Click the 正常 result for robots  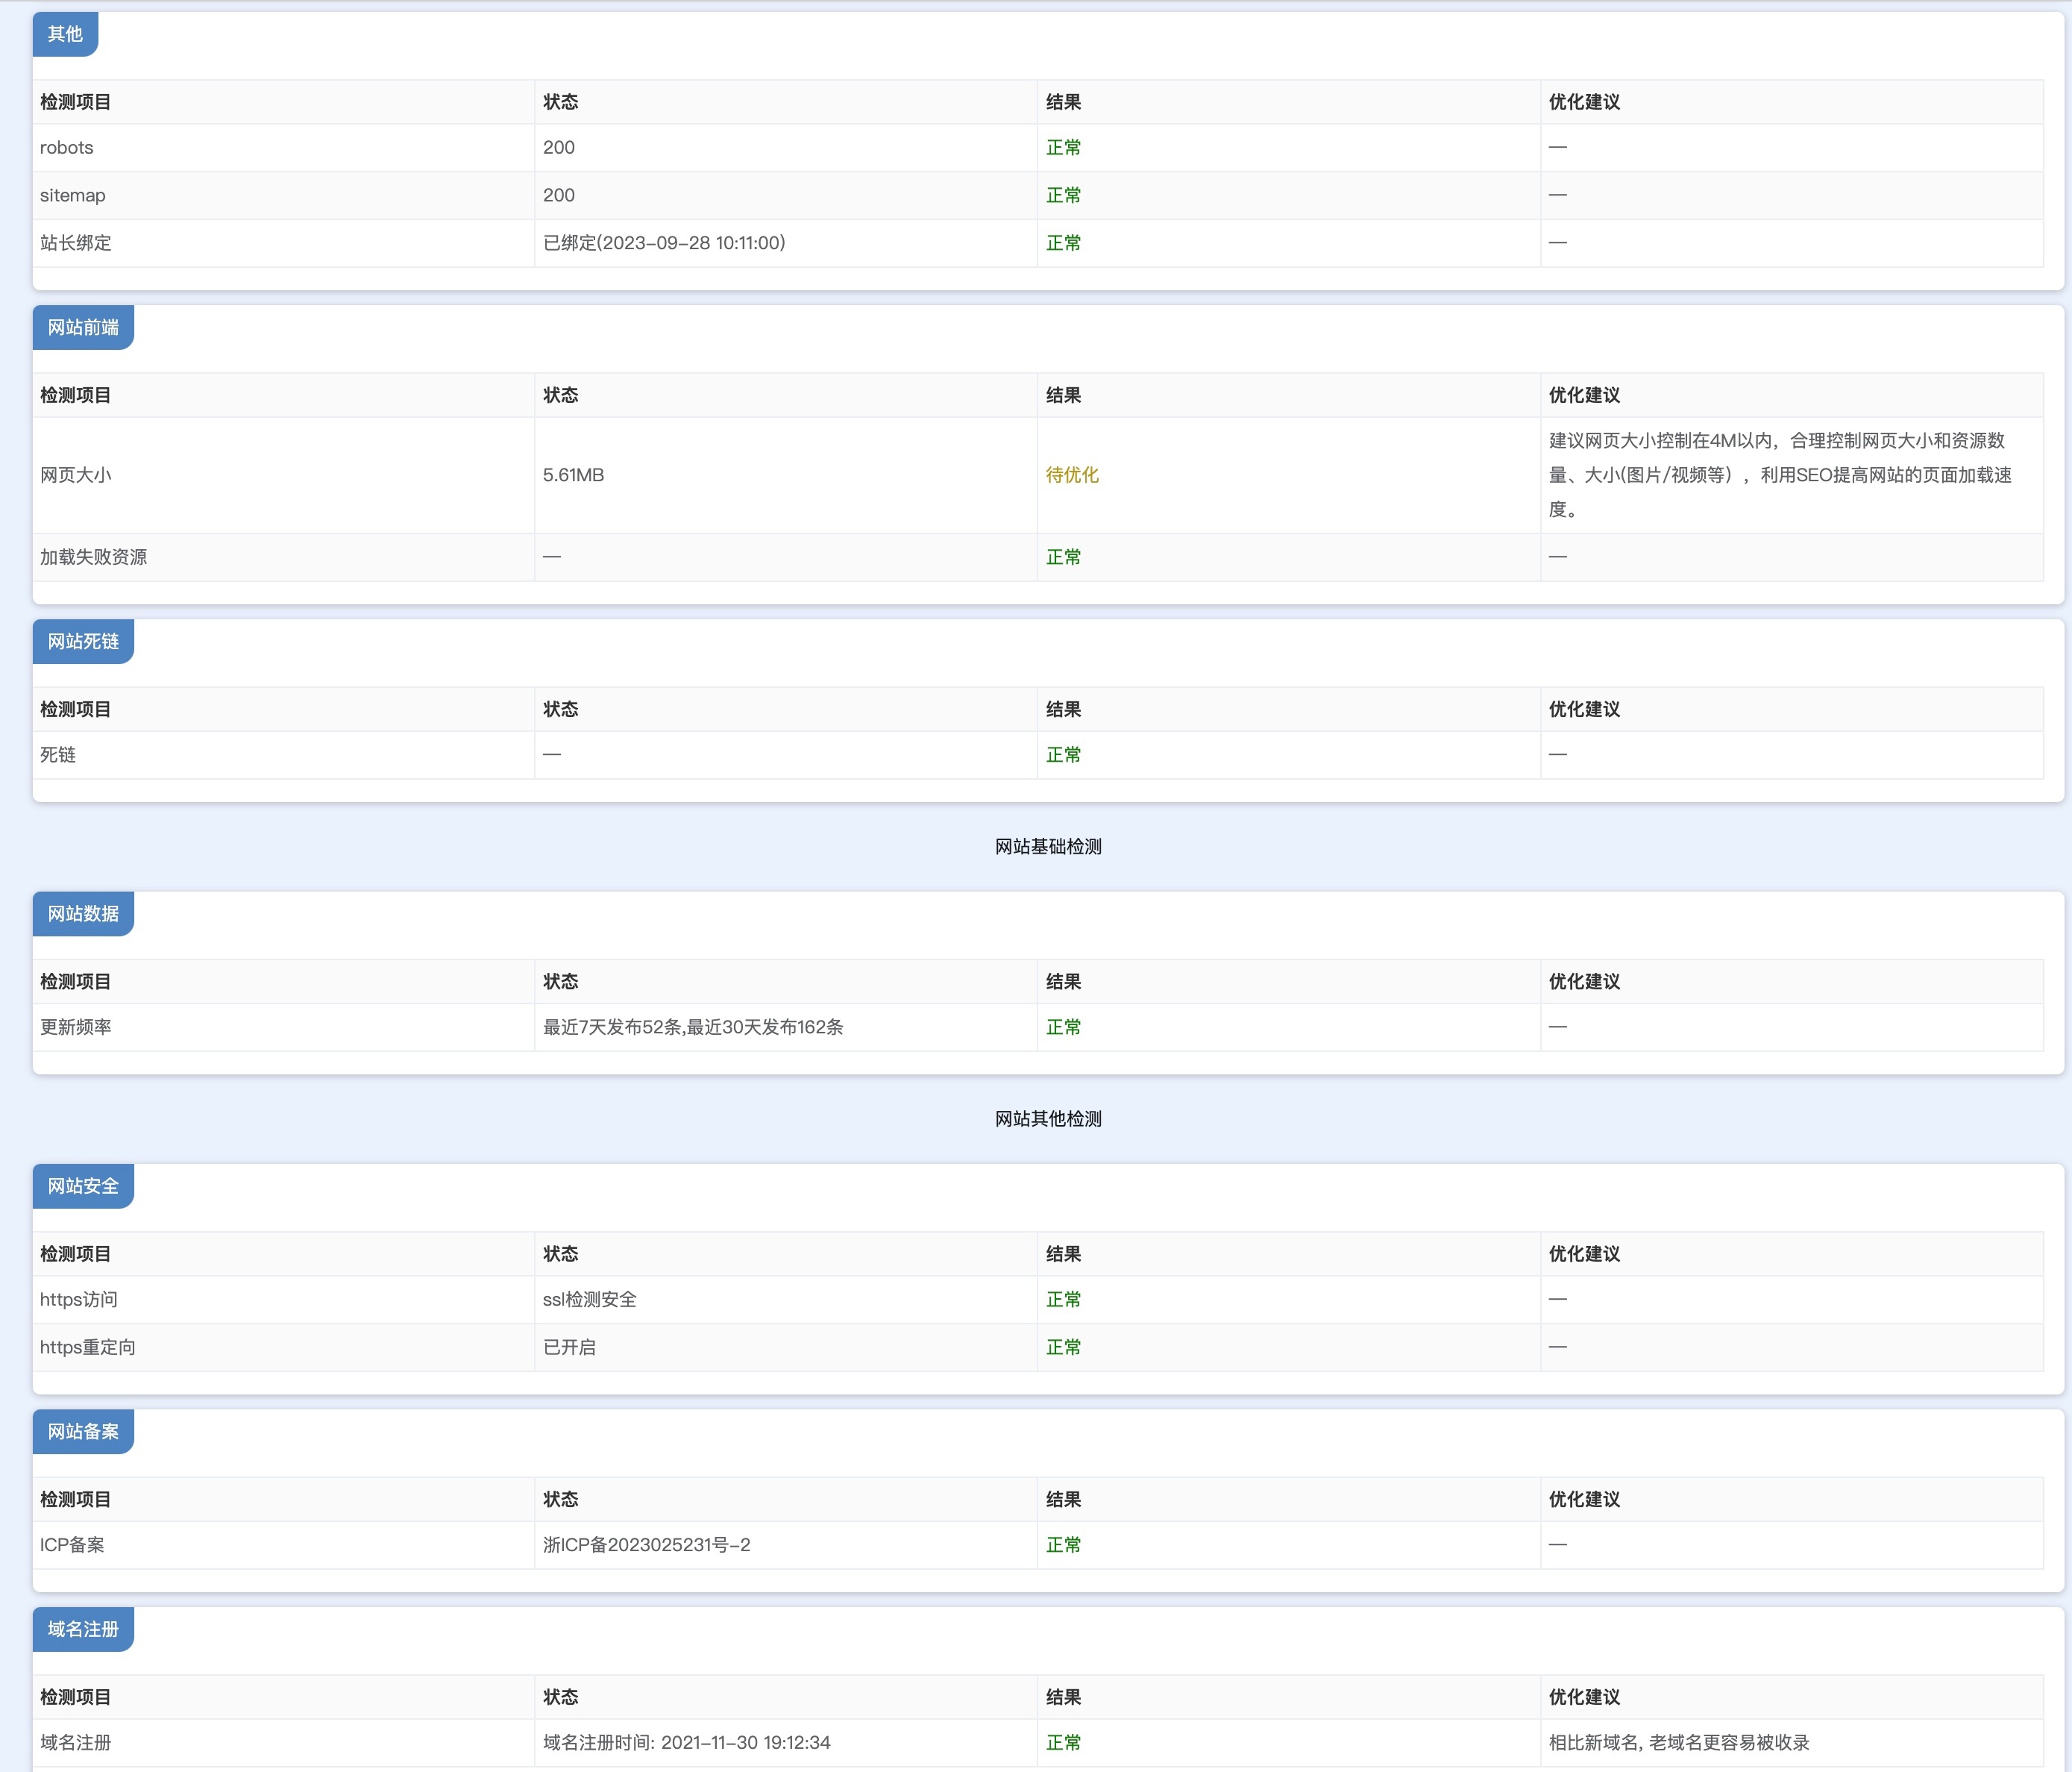point(1064,147)
